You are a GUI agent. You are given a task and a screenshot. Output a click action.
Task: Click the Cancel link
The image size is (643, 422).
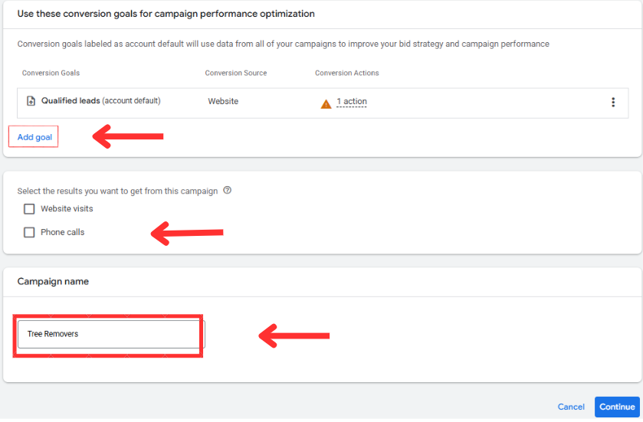click(571, 407)
